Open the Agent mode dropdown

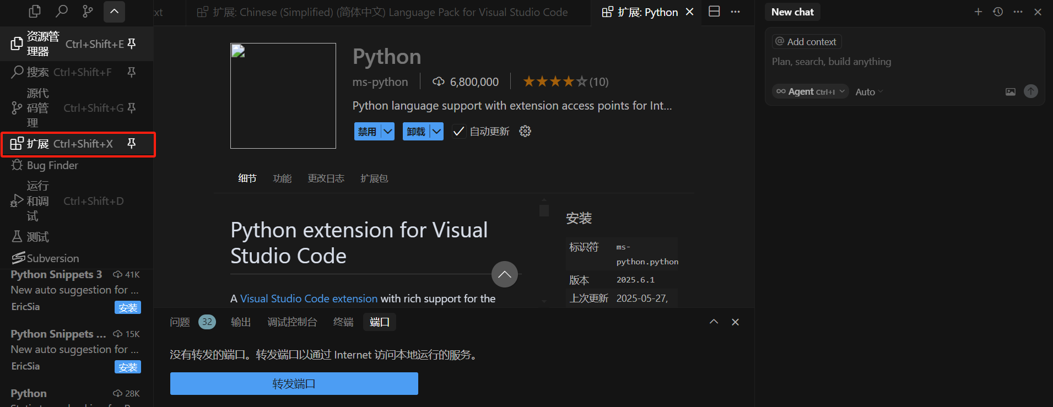[x=810, y=91]
